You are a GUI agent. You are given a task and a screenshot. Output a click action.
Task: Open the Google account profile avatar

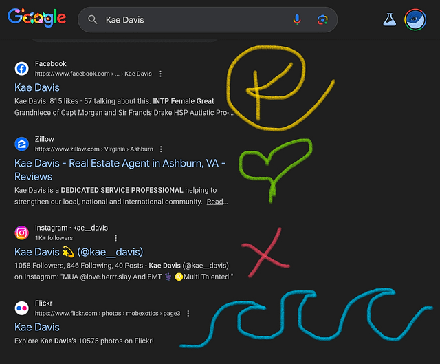point(415,19)
